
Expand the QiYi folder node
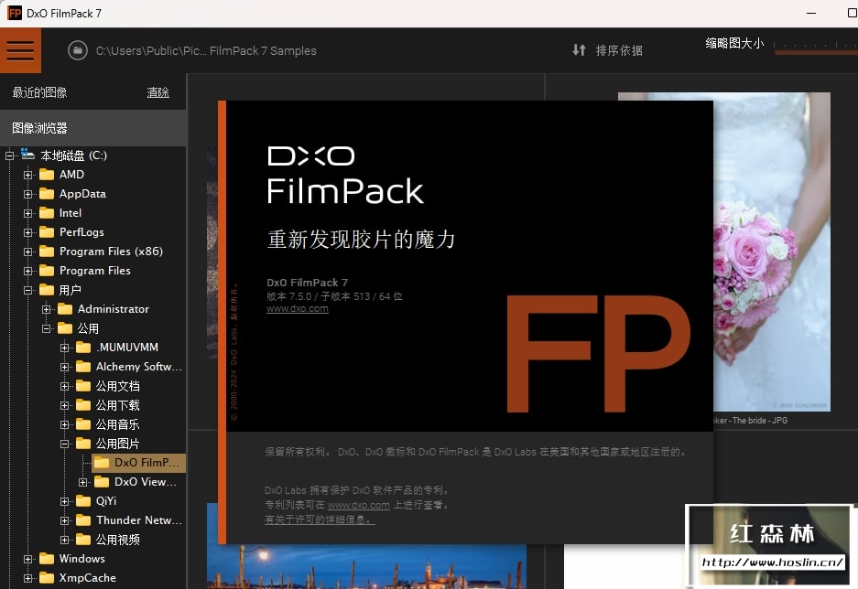[65, 501]
